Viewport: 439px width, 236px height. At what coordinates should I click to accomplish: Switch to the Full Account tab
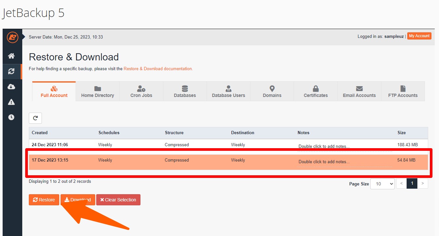[54, 91]
